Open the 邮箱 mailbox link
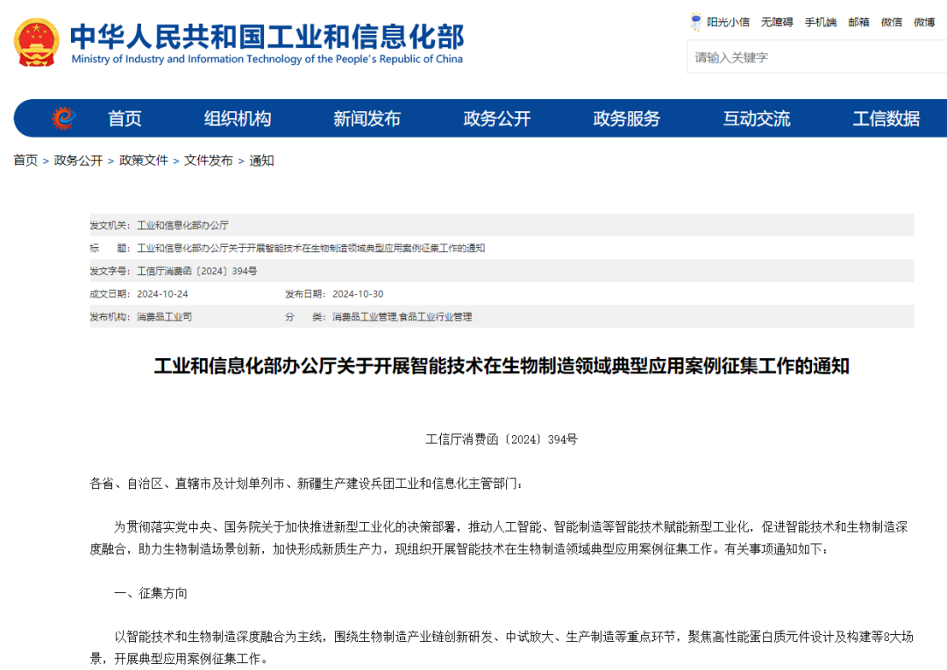947x670 pixels. [858, 23]
